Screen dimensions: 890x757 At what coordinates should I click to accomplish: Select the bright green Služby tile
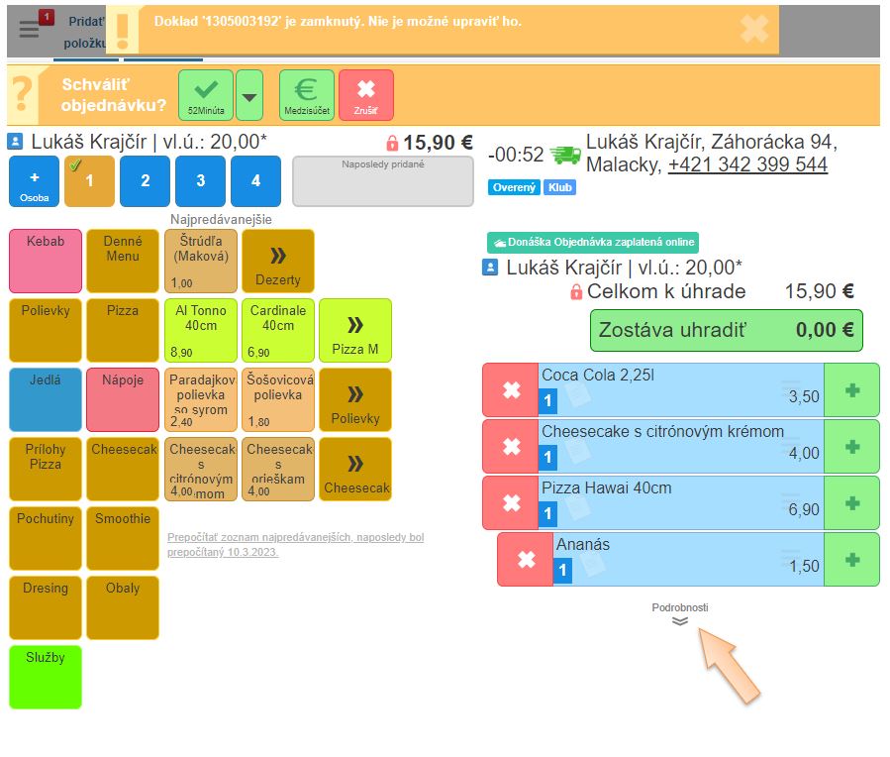point(46,677)
